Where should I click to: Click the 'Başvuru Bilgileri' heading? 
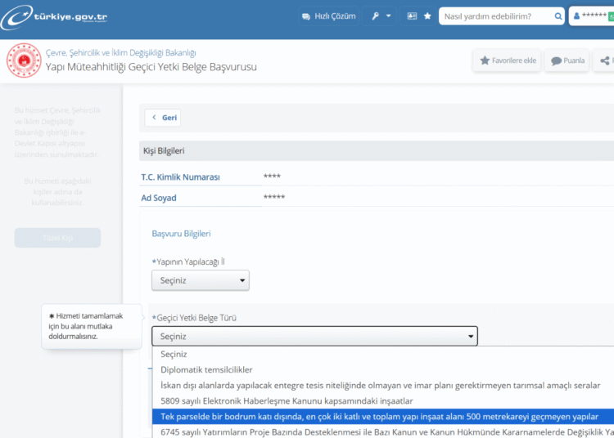point(181,234)
